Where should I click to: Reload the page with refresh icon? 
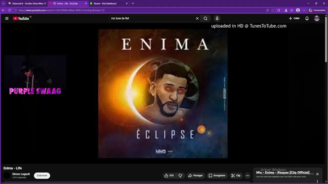[x=9, y=10]
